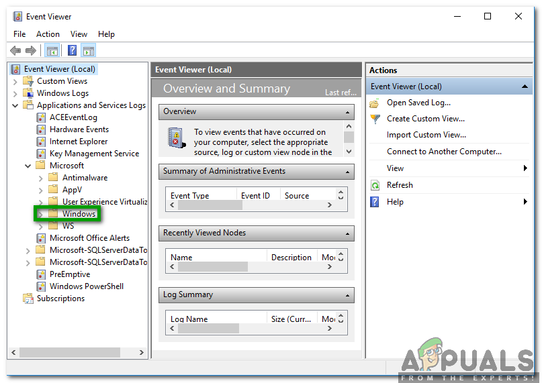Click the Key Management Service log icon
This screenshot has width=542, height=383.
pyautogui.click(x=41, y=154)
